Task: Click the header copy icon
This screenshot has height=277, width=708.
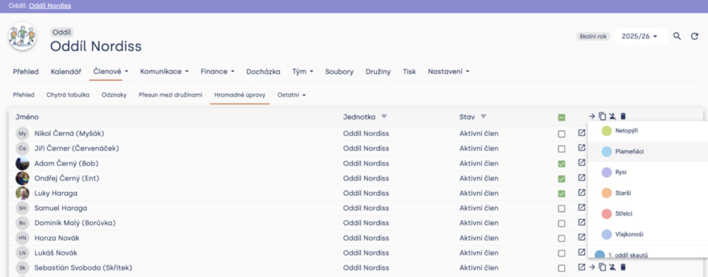Action: click(602, 116)
